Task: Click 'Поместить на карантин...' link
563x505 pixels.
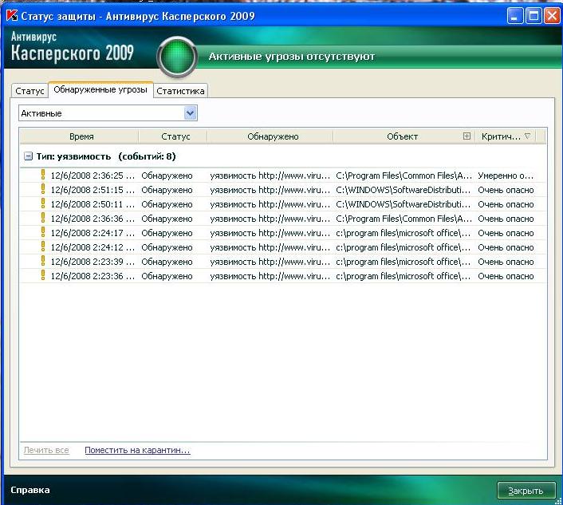Action: point(137,450)
